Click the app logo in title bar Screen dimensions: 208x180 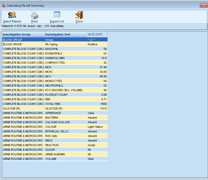[x=4, y=5]
